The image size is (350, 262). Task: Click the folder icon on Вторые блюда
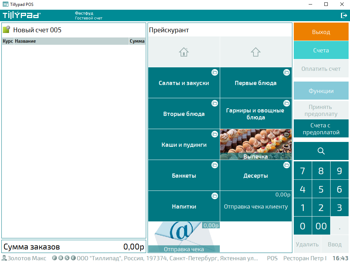(215, 103)
